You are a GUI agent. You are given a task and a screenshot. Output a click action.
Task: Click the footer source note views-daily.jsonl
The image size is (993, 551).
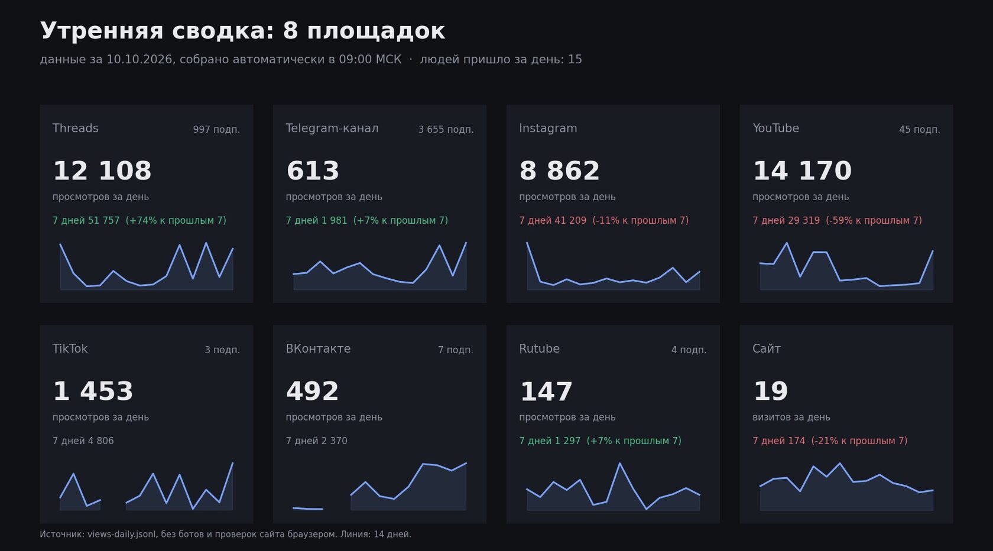(x=225, y=534)
